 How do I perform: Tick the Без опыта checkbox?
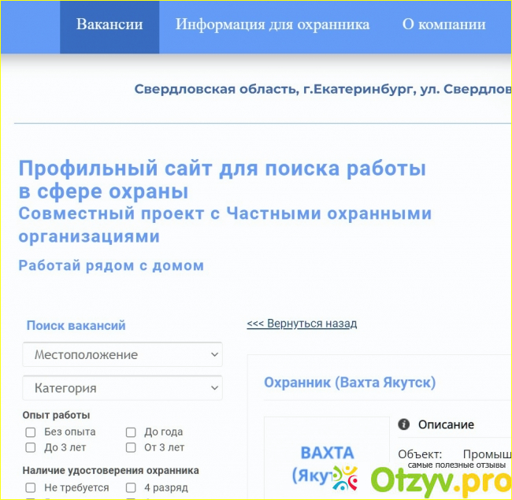[31, 432]
